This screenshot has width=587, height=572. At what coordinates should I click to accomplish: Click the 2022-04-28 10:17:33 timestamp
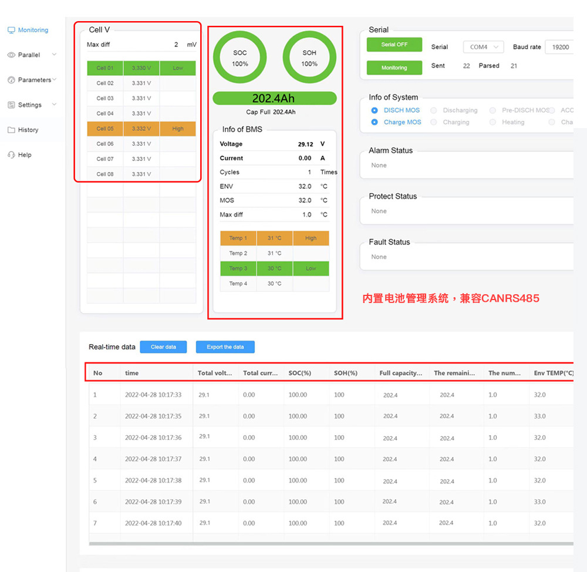pyautogui.click(x=153, y=395)
